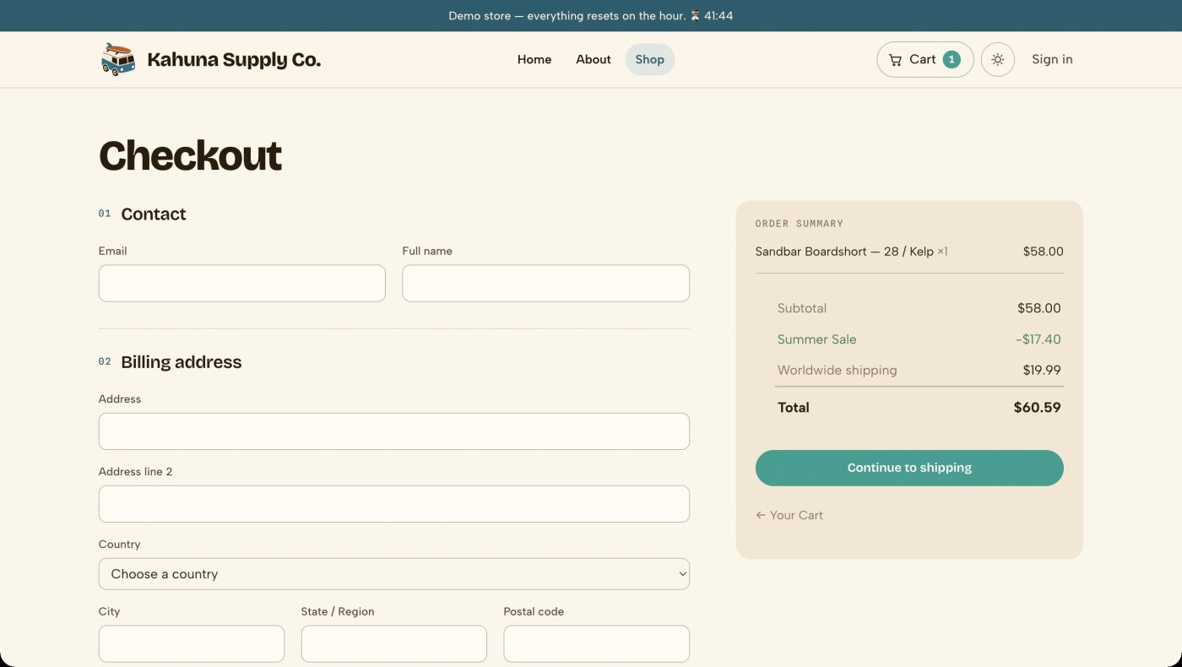This screenshot has width=1182, height=667.
Task: Click the Summer Sale discount label
Action: click(x=817, y=339)
